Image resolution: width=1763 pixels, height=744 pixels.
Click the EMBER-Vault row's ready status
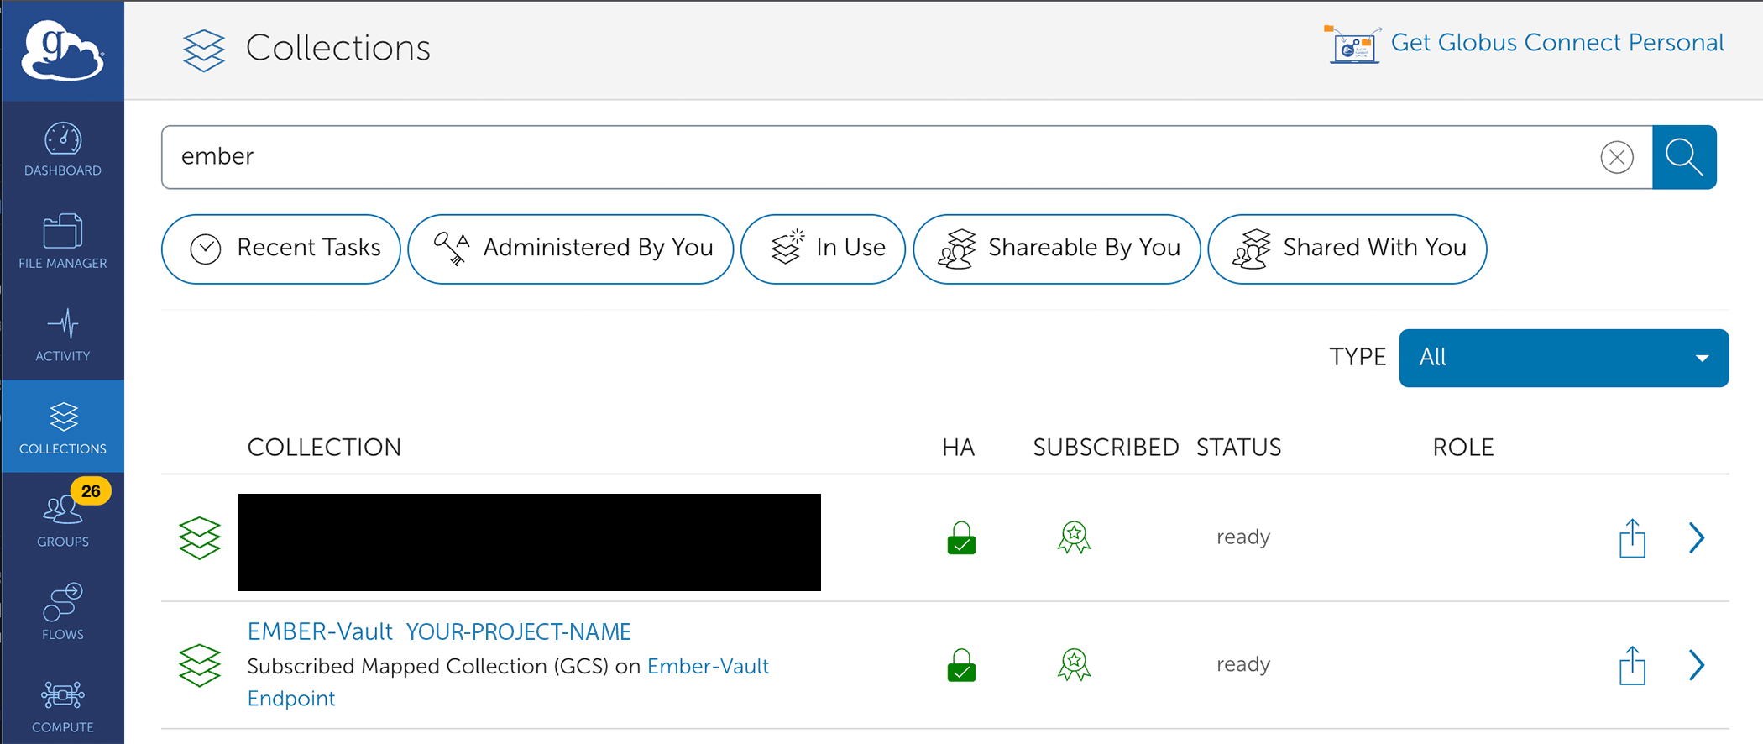click(x=1243, y=665)
